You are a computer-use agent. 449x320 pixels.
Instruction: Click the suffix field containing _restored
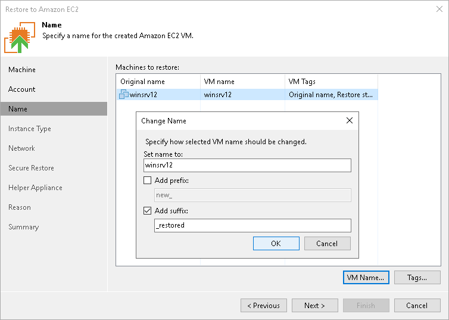(252, 225)
